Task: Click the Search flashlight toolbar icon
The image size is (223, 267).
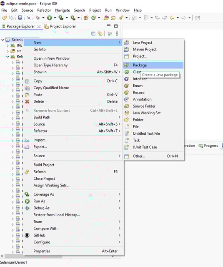Action: coord(121,18)
